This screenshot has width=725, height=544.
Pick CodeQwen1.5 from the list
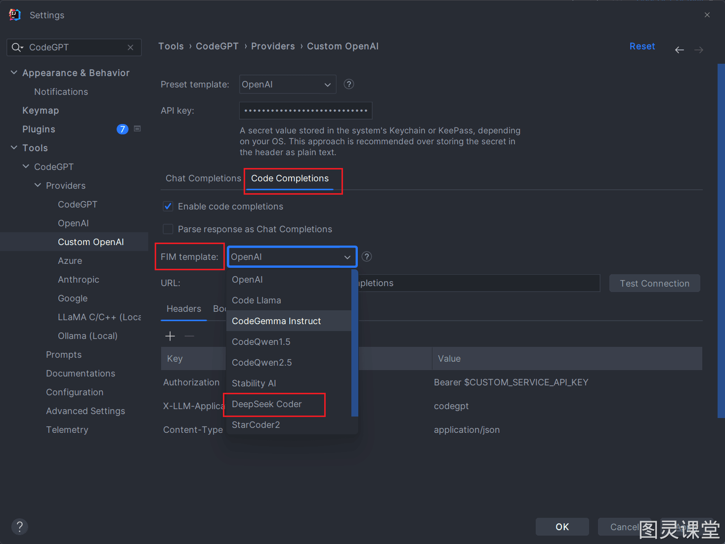coord(289,342)
